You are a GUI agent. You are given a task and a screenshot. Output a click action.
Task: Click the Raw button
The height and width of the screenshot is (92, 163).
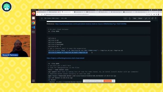[x=135, y=18]
